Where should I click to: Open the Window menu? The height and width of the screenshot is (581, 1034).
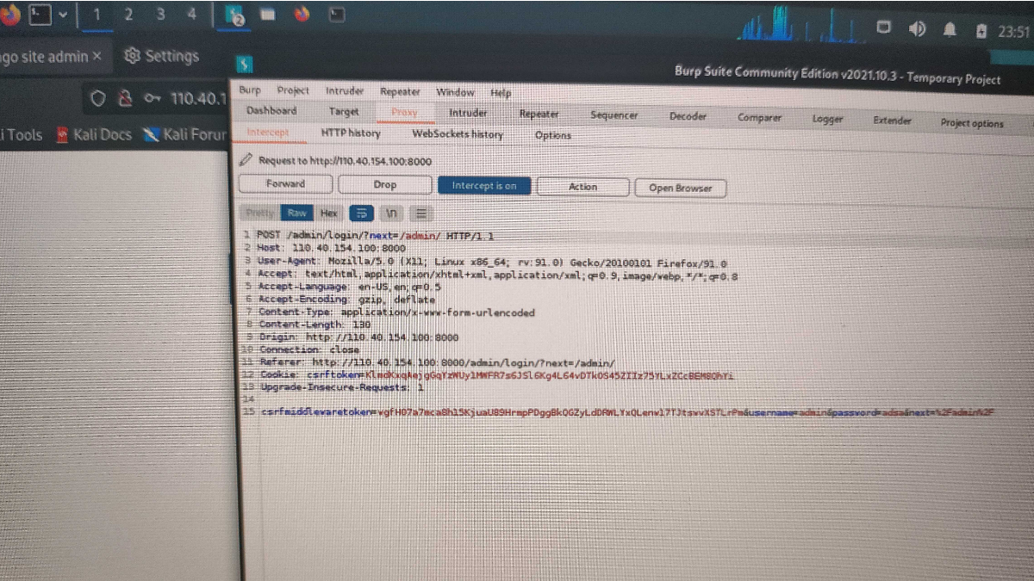point(455,92)
